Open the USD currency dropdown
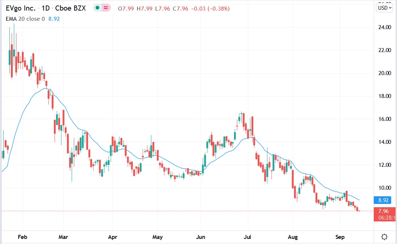Viewport: 397px width, 244px height. tap(384, 7)
